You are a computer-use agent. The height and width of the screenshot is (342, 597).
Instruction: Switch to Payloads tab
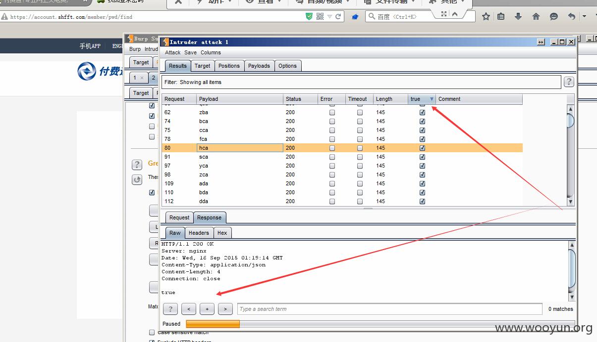pyautogui.click(x=259, y=66)
